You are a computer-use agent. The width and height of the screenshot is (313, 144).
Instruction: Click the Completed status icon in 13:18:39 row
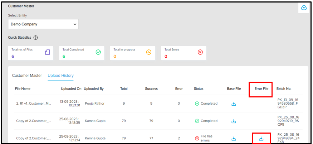[197, 121]
